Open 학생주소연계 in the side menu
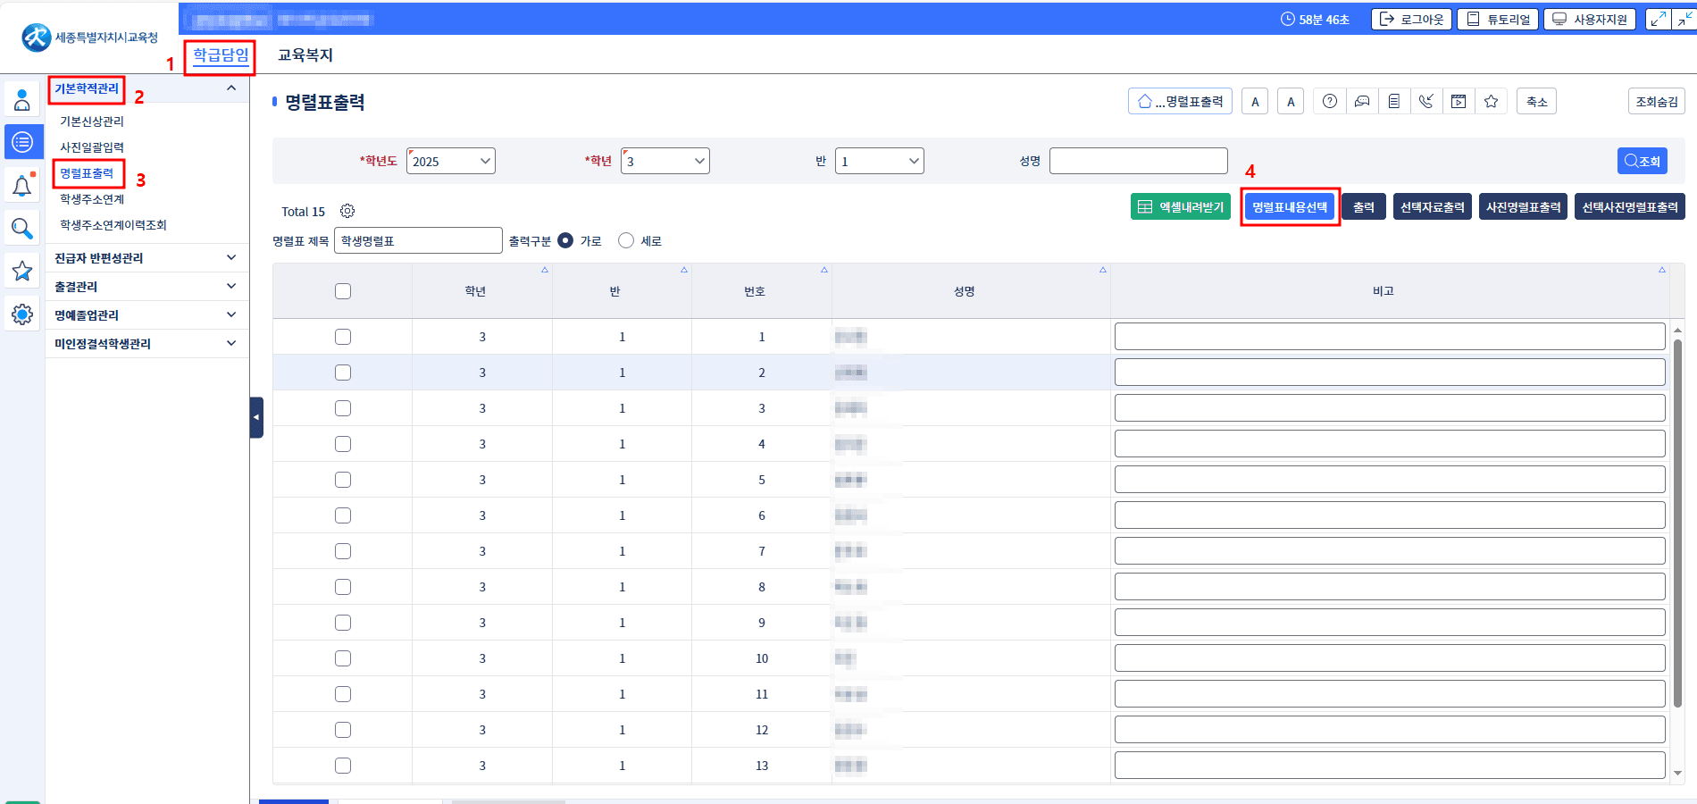 (x=92, y=199)
